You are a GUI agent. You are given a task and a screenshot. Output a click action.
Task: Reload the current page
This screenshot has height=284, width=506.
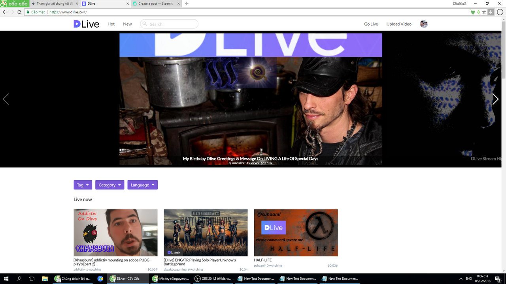[x=20, y=12]
